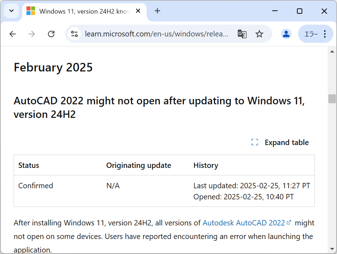The height and width of the screenshot is (254, 337).
Task: Reload the current page
Action: [51, 34]
